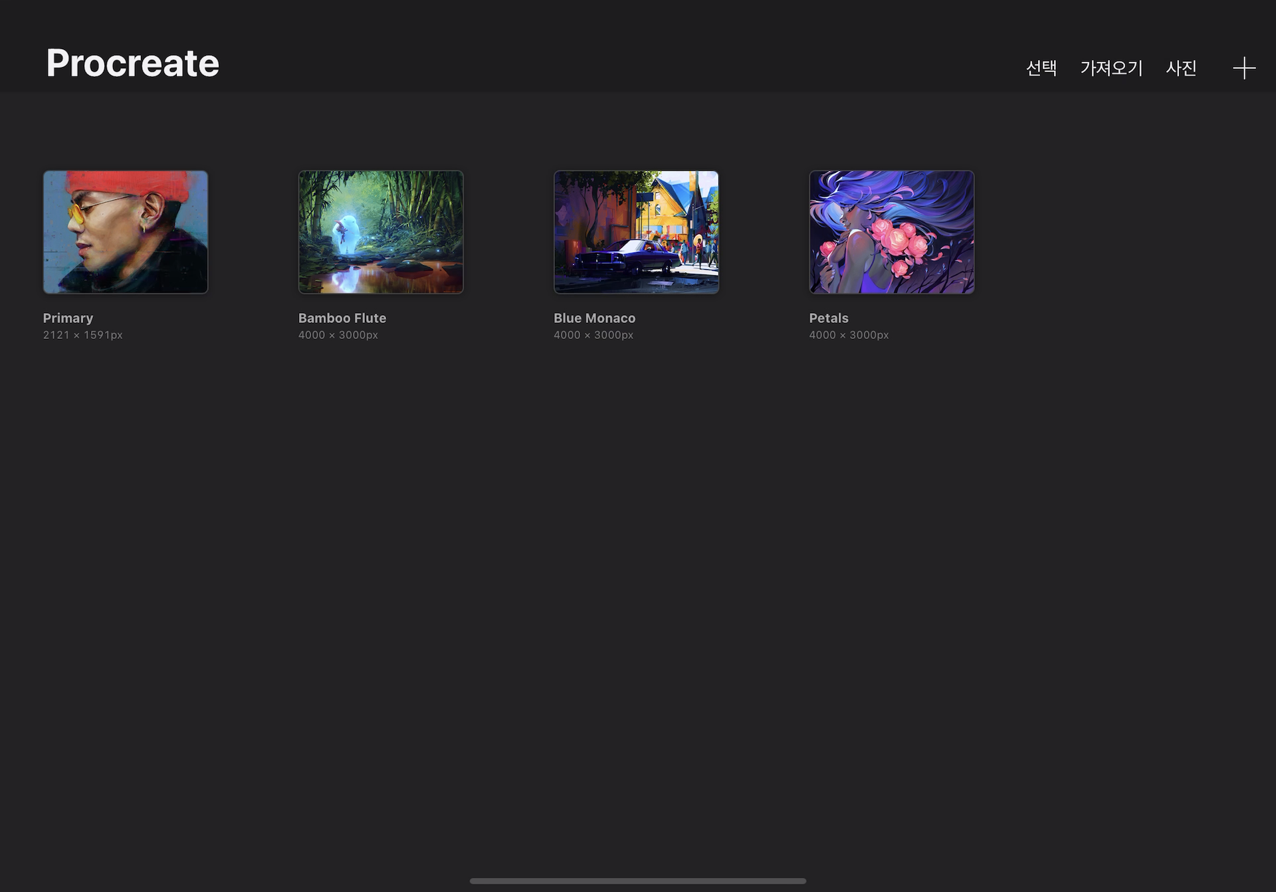The image size is (1276, 892).
Task: Tap the Petals title label
Action: [x=828, y=318]
